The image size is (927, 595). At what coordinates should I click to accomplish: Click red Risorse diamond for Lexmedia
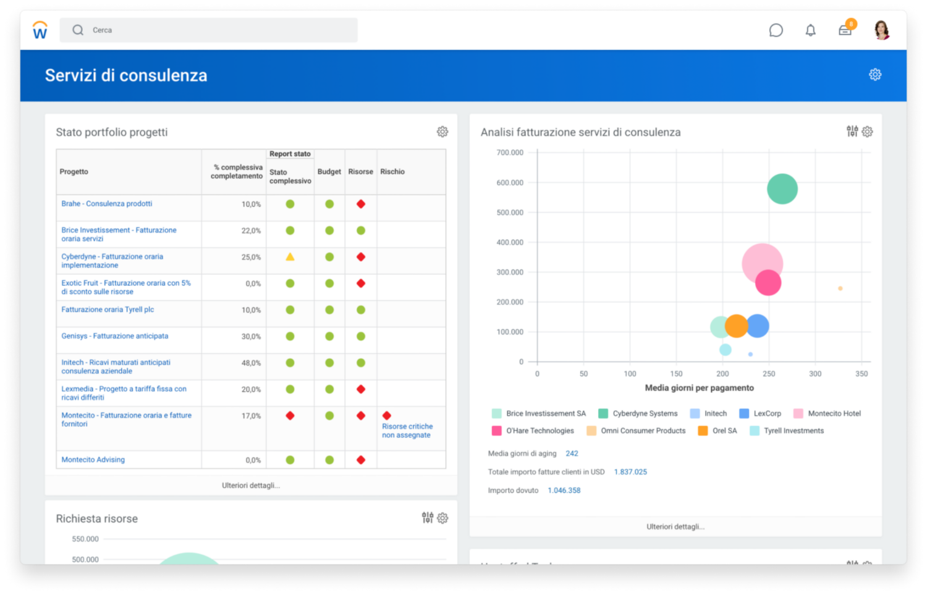pos(361,389)
